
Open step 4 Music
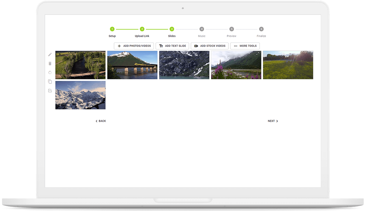(202, 29)
